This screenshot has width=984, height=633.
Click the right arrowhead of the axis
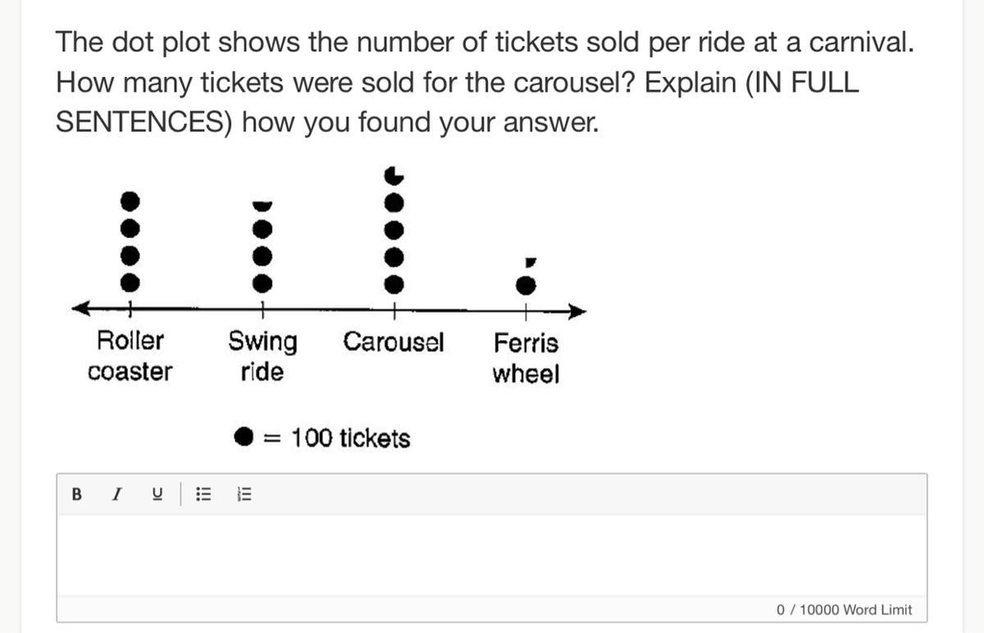[579, 311]
